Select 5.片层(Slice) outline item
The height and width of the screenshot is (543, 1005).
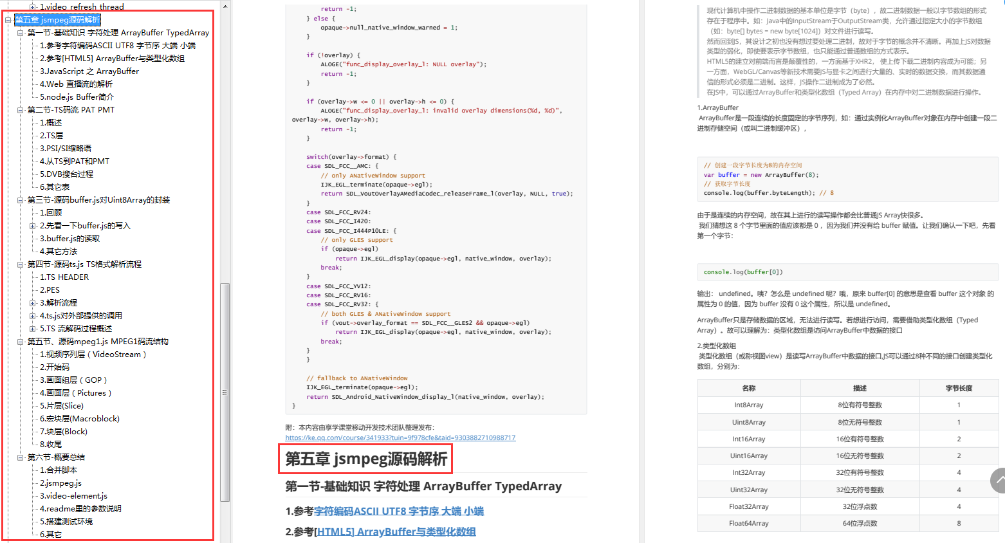point(62,406)
